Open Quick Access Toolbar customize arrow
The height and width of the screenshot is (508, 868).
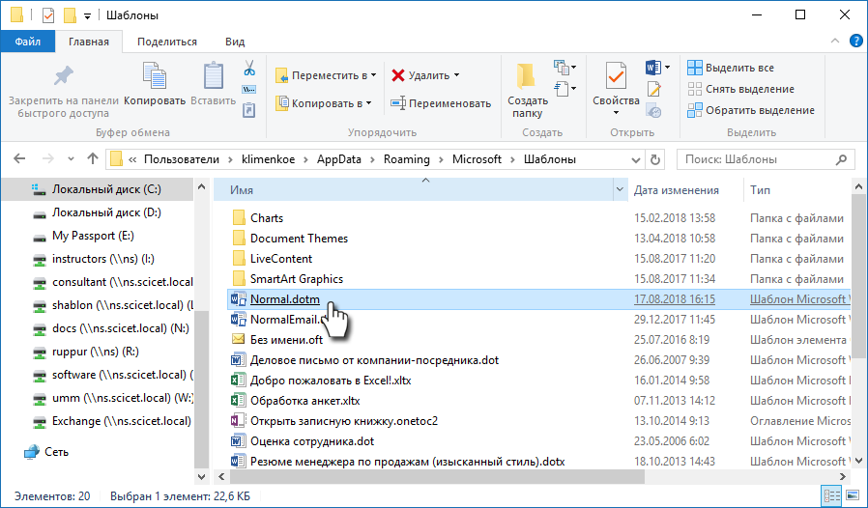(87, 15)
